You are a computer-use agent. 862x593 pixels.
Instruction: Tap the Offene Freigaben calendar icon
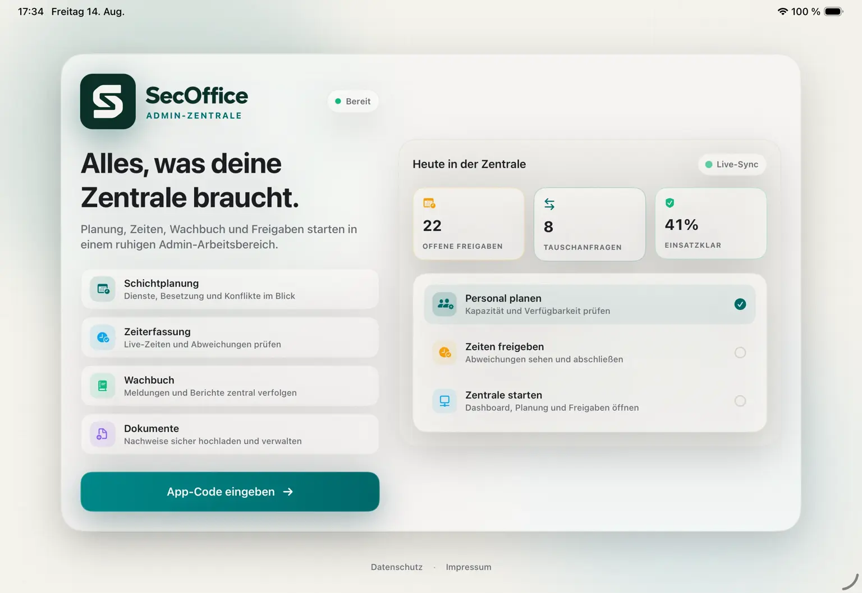429,203
